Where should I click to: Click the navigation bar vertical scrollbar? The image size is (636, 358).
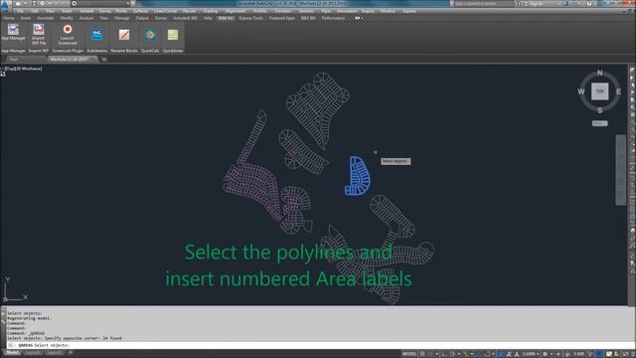(x=620, y=170)
